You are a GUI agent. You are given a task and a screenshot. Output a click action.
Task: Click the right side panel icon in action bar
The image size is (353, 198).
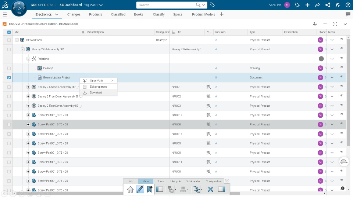pos(221,189)
